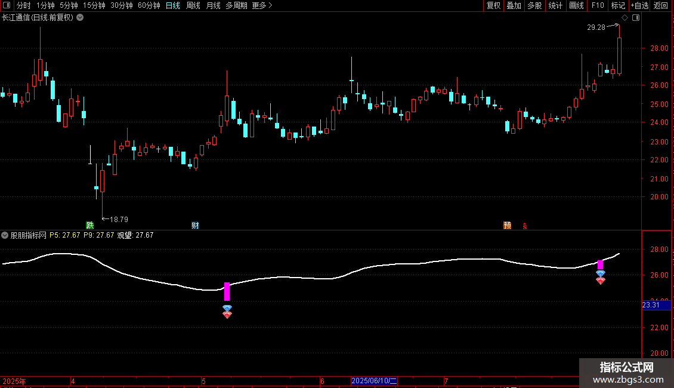Image resolution: width=674 pixels, height=388 pixels.
Task: Click the 29.28 high price label
Action: pos(596,27)
